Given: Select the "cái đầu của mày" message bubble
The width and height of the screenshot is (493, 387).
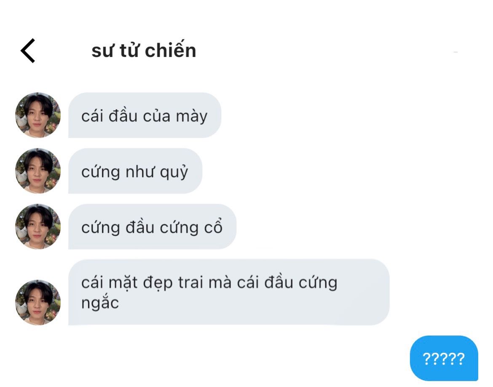Looking at the screenshot, I should [x=145, y=115].
